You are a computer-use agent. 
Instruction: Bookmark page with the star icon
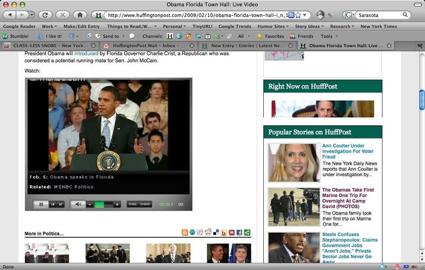[x=298, y=15]
